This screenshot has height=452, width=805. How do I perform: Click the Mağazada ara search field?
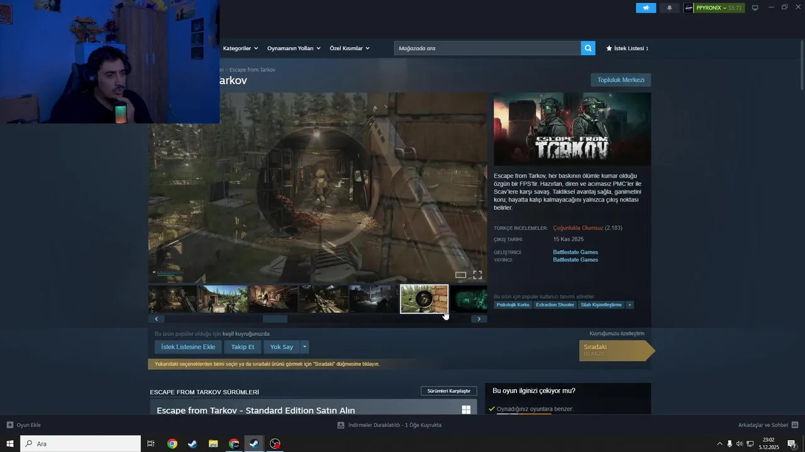[x=487, y=48]
